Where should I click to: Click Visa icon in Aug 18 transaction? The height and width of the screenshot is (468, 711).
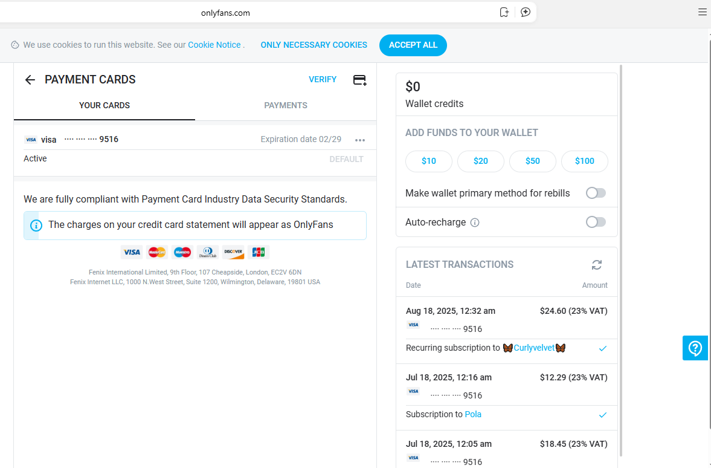coord(413,325)
